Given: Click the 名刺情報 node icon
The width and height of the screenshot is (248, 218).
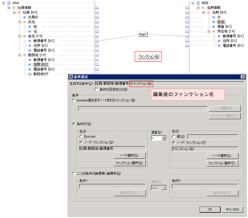Looking at the screenshot, I should (x=203, y=8).
